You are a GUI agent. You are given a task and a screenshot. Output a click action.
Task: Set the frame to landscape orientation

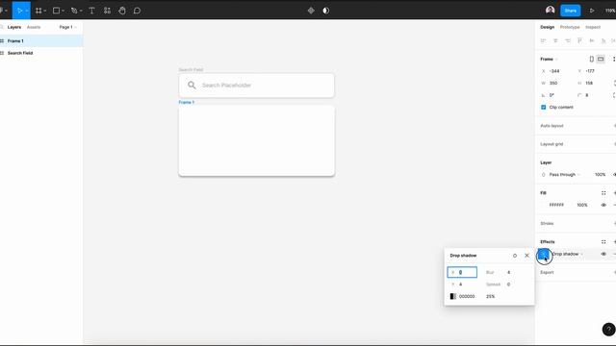(x=601, y=59)
